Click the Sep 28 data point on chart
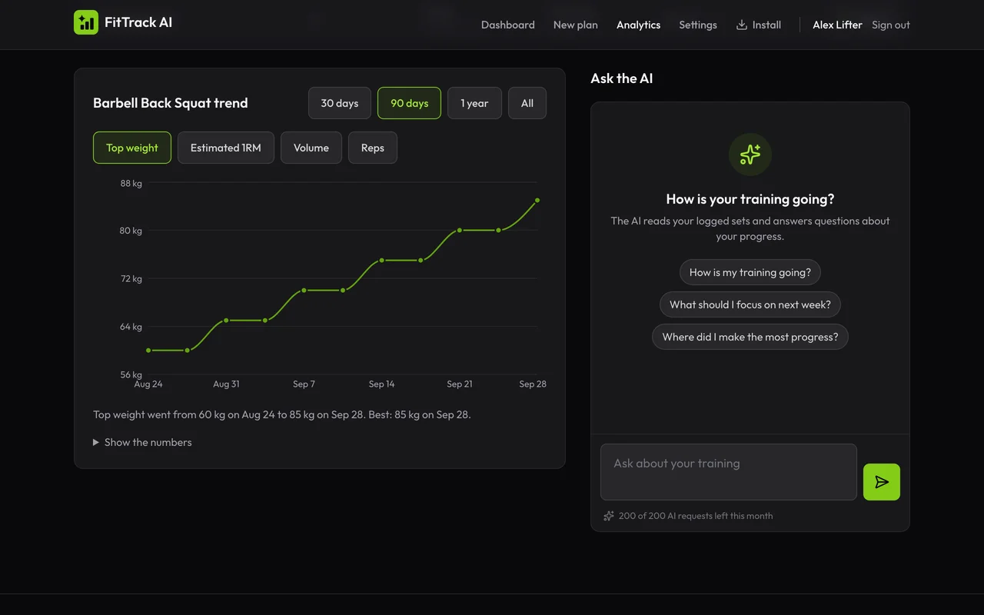 pyautogui.click(x=537, y=201)
